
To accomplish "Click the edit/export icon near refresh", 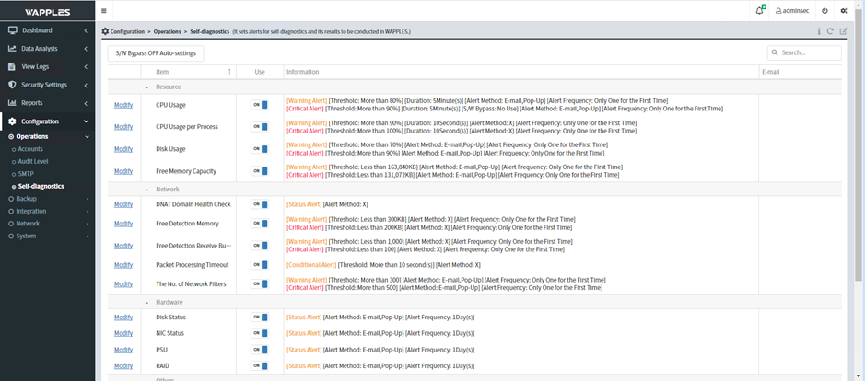I will tap(843, 31).
